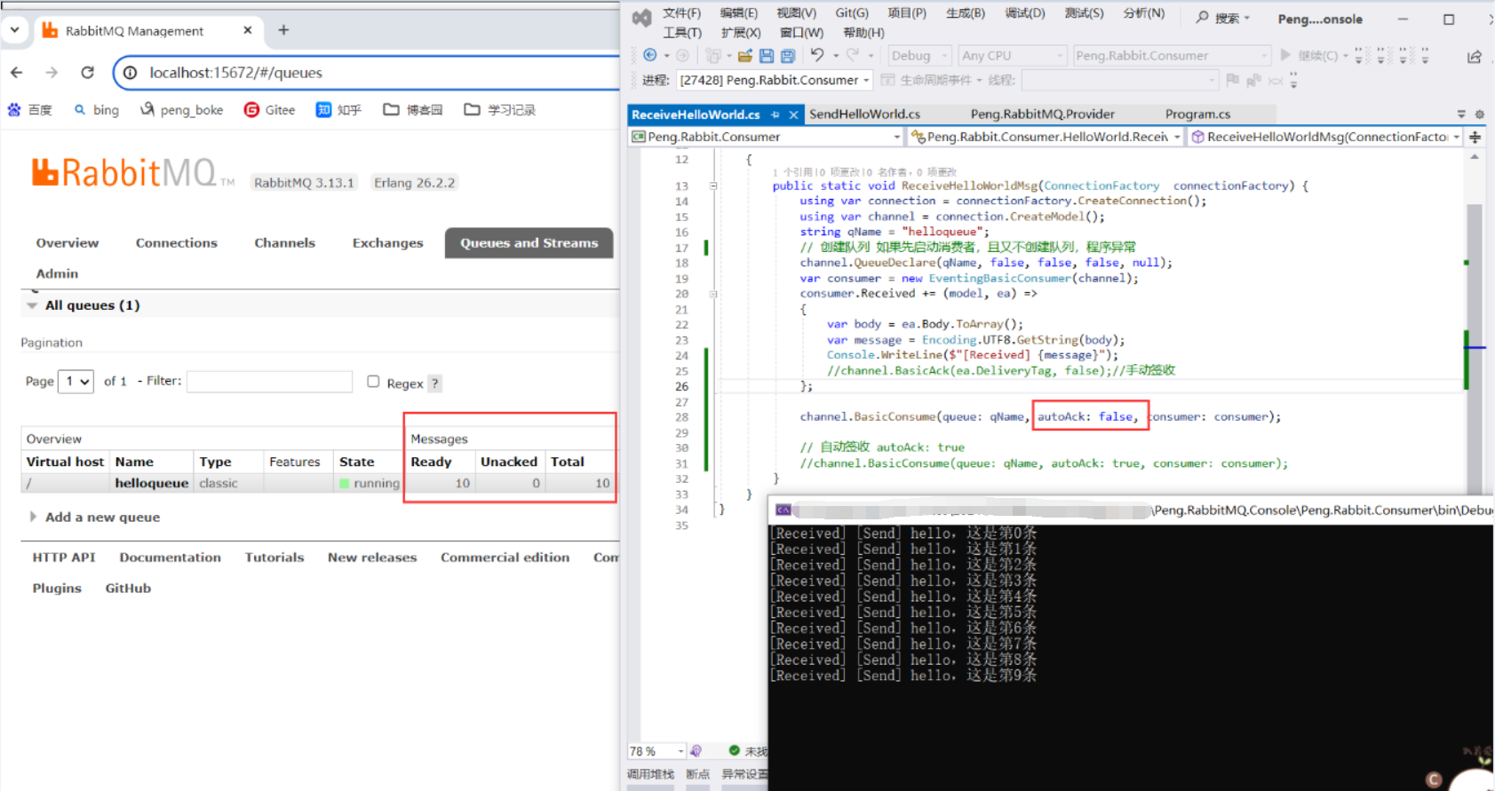Open the 78 % zoom level dropdown
This screenshot has width=1495, height=791.
click(x=656, y=751)
